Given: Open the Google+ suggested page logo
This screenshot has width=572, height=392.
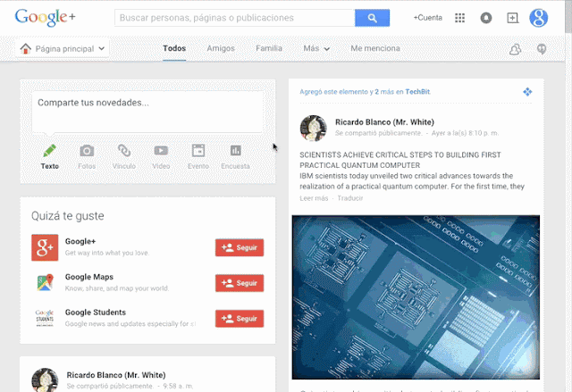Looking at the screenshot, I should pyautogui.click(x=45, y=247).
